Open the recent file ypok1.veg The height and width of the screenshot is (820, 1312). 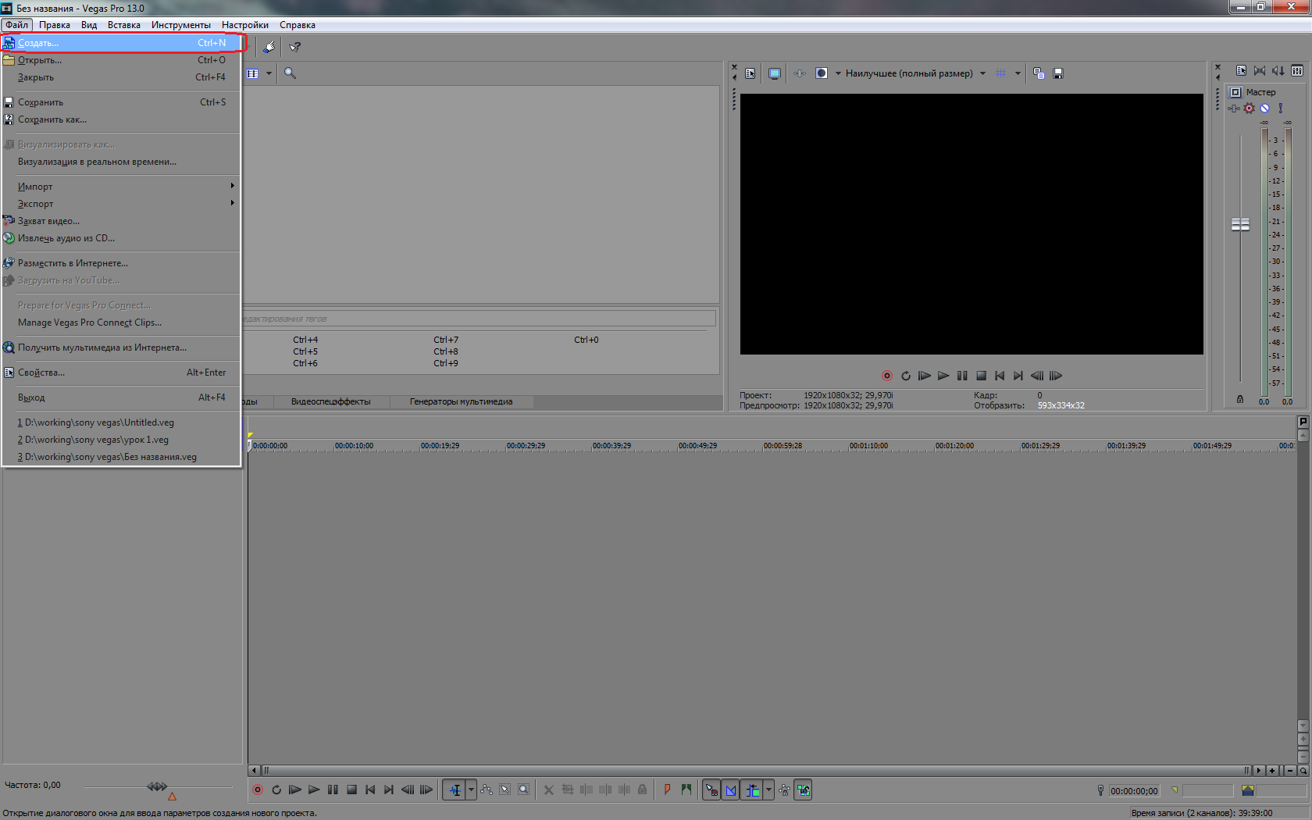click(121, 440)
